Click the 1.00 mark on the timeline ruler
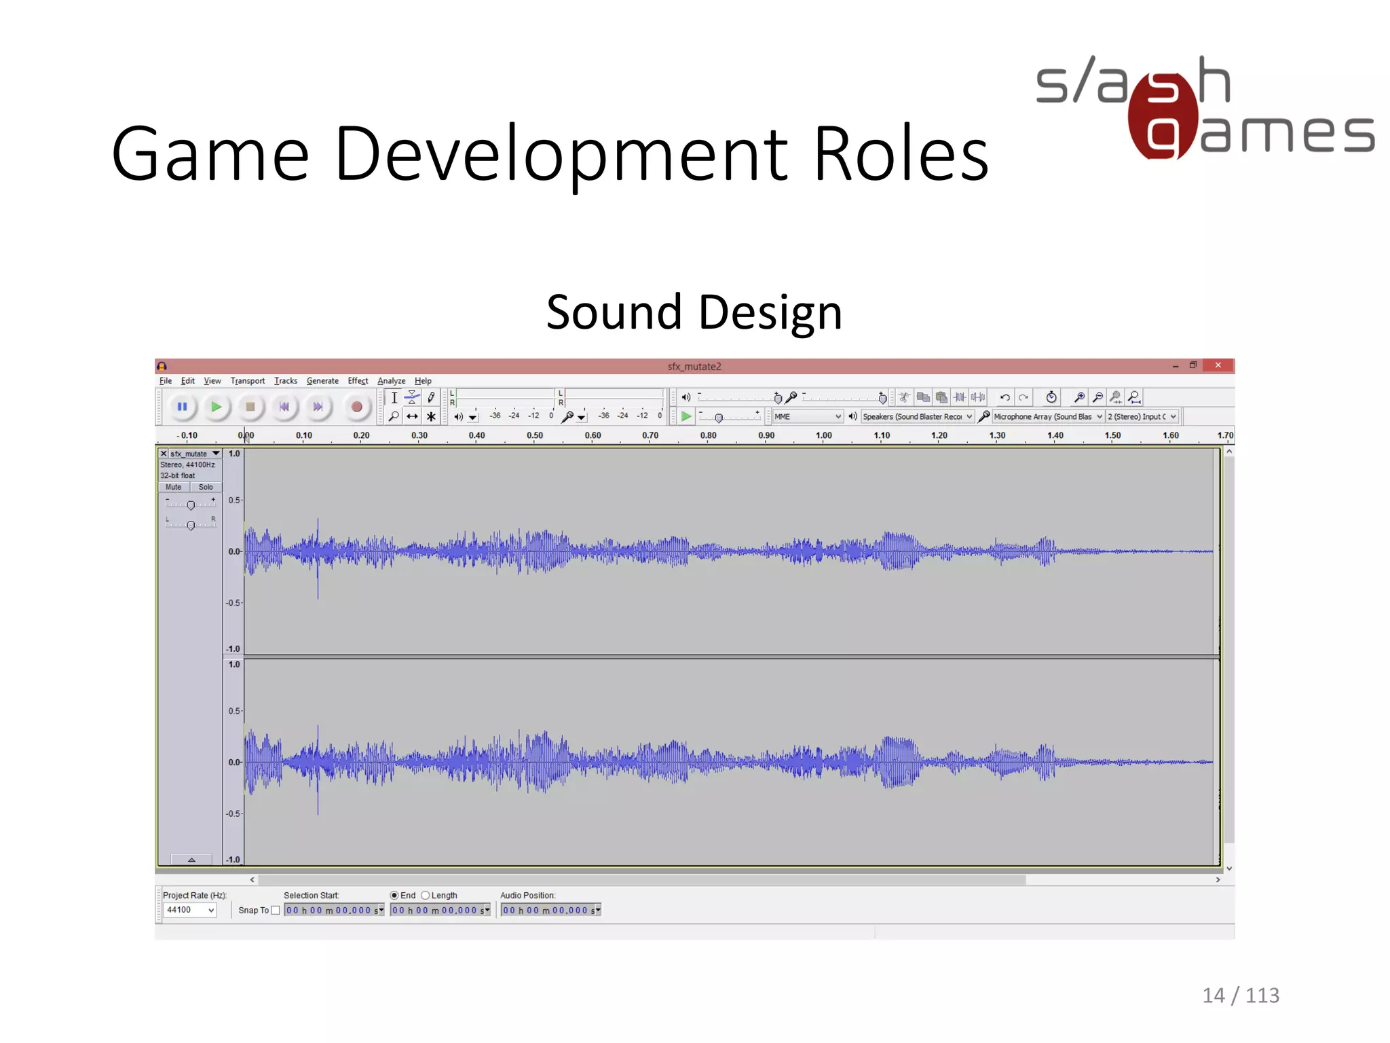The width and height of the screenshot is (1390, 1043). (824, 435)
